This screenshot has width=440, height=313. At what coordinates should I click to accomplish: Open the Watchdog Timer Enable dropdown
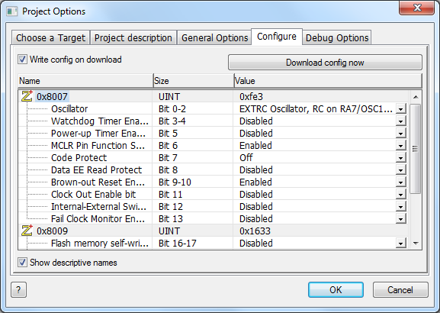click(400, 121)
